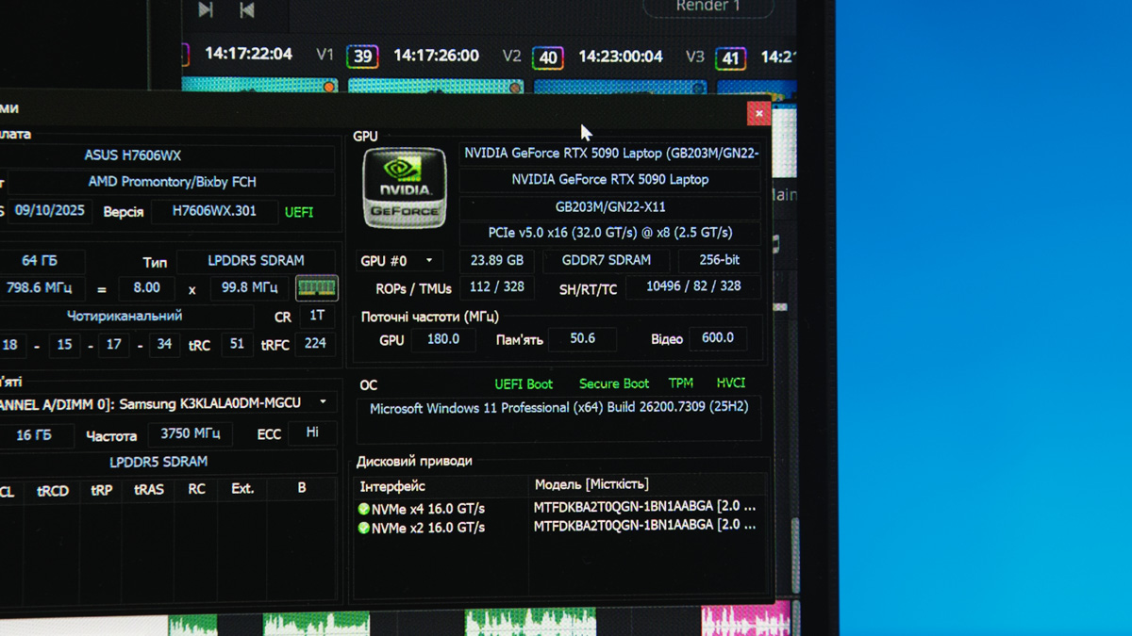Click the tRFC value 224
Screen dimensions: 1132x636
pos(315,344)
